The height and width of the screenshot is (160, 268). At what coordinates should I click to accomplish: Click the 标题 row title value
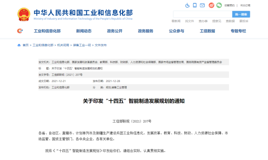pos(77,68)
